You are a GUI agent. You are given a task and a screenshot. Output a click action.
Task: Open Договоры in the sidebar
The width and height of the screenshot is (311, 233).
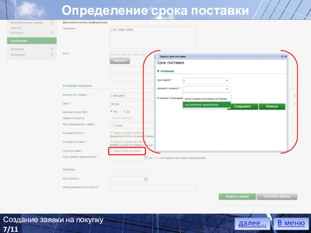17,33
